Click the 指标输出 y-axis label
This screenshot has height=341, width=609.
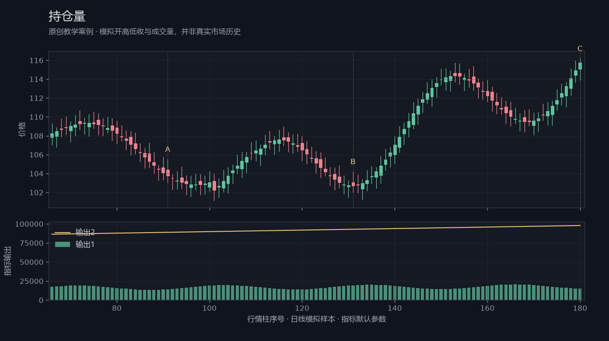coord(7,261)
